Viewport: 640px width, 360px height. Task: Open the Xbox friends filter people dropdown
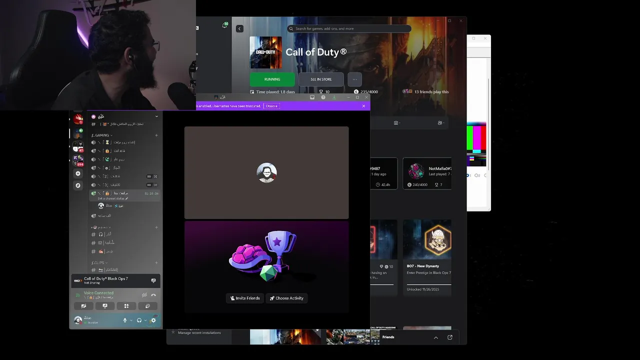440,123
